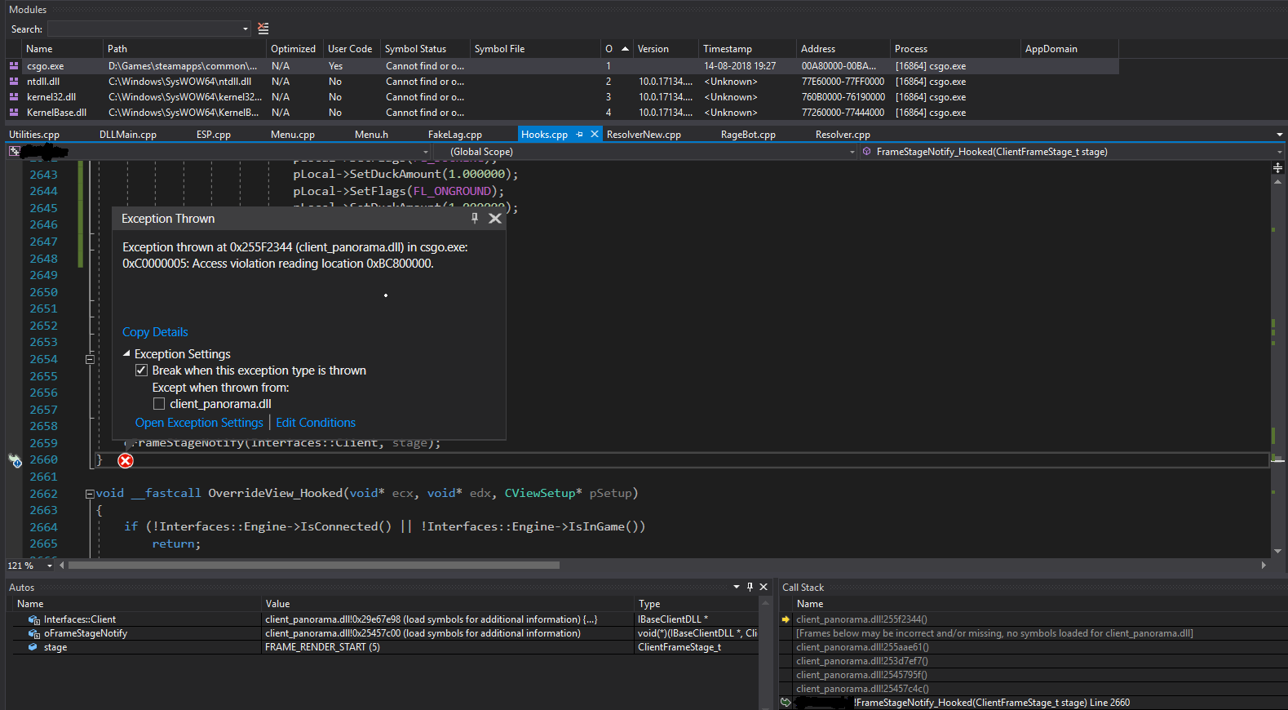Image resolution: width=1288 pixels, height=710 pixels.
Task: Pin the Hooks.cpp tab
Action: point(580,135)
